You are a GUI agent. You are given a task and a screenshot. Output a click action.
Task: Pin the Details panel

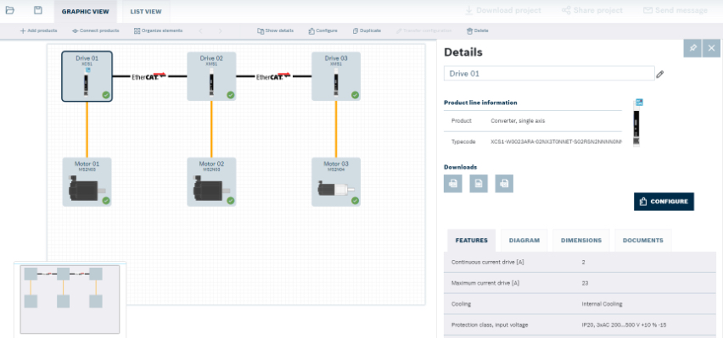coord(692,48)
